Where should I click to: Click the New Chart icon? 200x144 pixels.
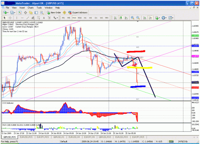point(5,12)
